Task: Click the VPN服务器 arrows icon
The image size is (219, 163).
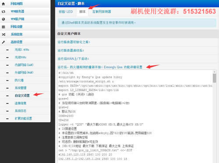Action: point(4,11)
